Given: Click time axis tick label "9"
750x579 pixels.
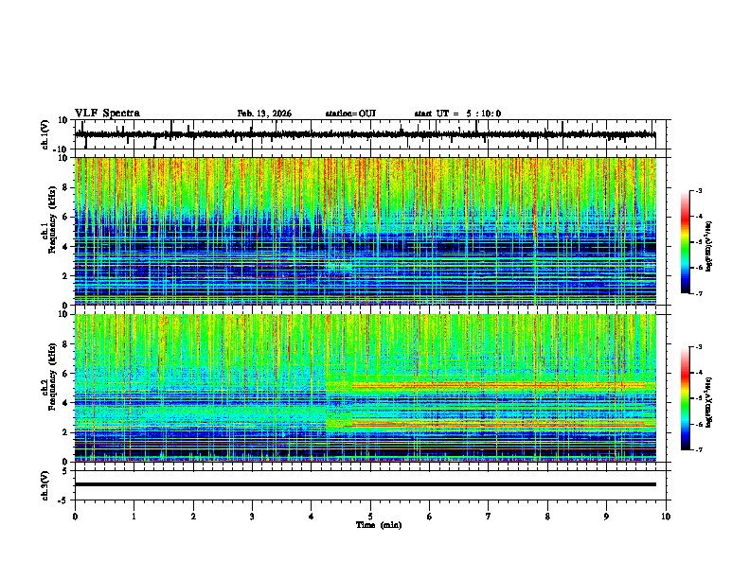Looking at the screenshot, I should coord(606,517).
